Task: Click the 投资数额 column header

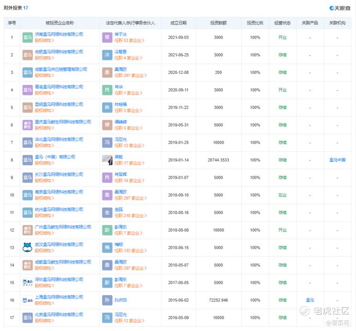Action: (218, 23)
